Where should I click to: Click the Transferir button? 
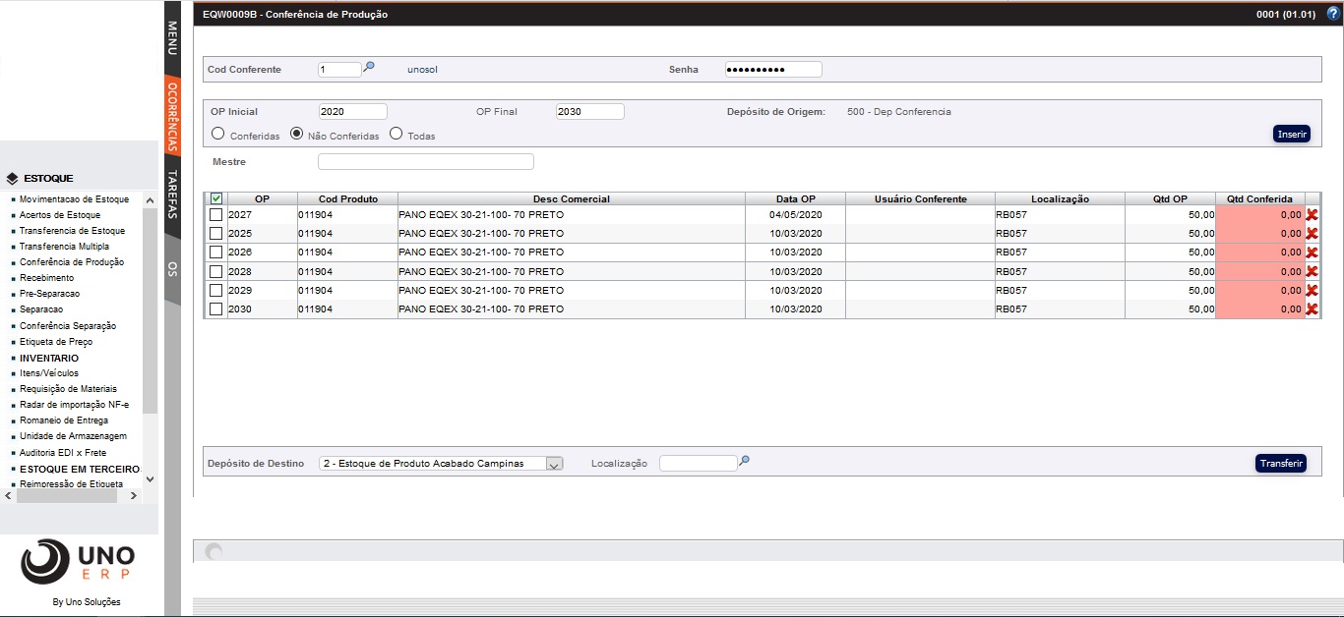(x=1280, y=463)
